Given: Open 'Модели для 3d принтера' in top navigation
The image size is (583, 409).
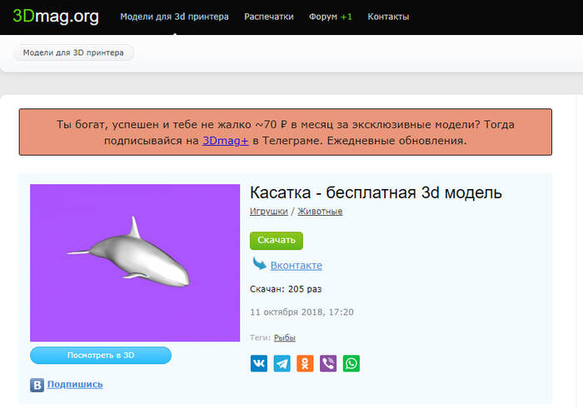Looking at the screenshot, I should click(174, 17).
